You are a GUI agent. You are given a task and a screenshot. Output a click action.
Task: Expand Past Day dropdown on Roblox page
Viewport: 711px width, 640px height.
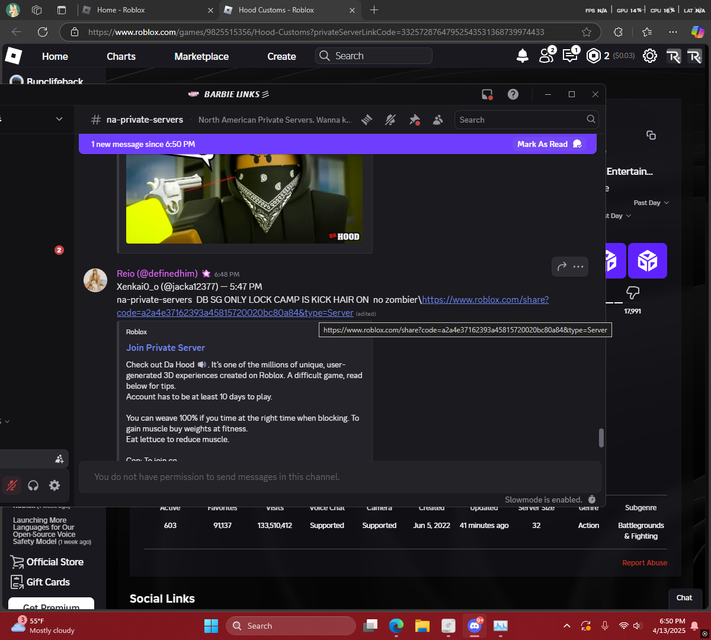pyautogui.click(x=651, y=203)
